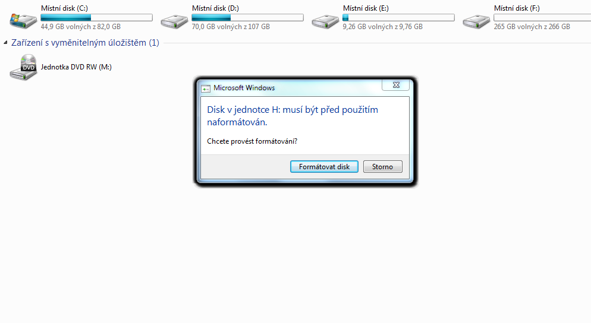Click Formátovat disk button
The width and height of the screenshot is (591, 323).
(324, 167)
